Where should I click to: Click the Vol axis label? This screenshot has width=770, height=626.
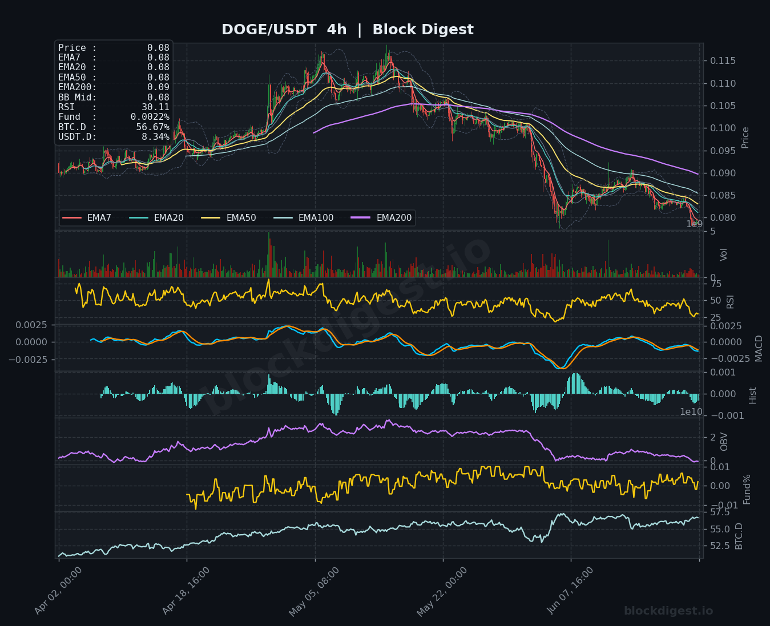coord(724,255)
